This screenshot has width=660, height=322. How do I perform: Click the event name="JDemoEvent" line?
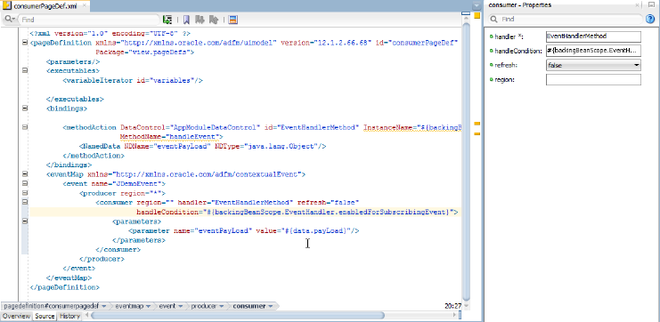pyautogui.click(x=114, y=183)
